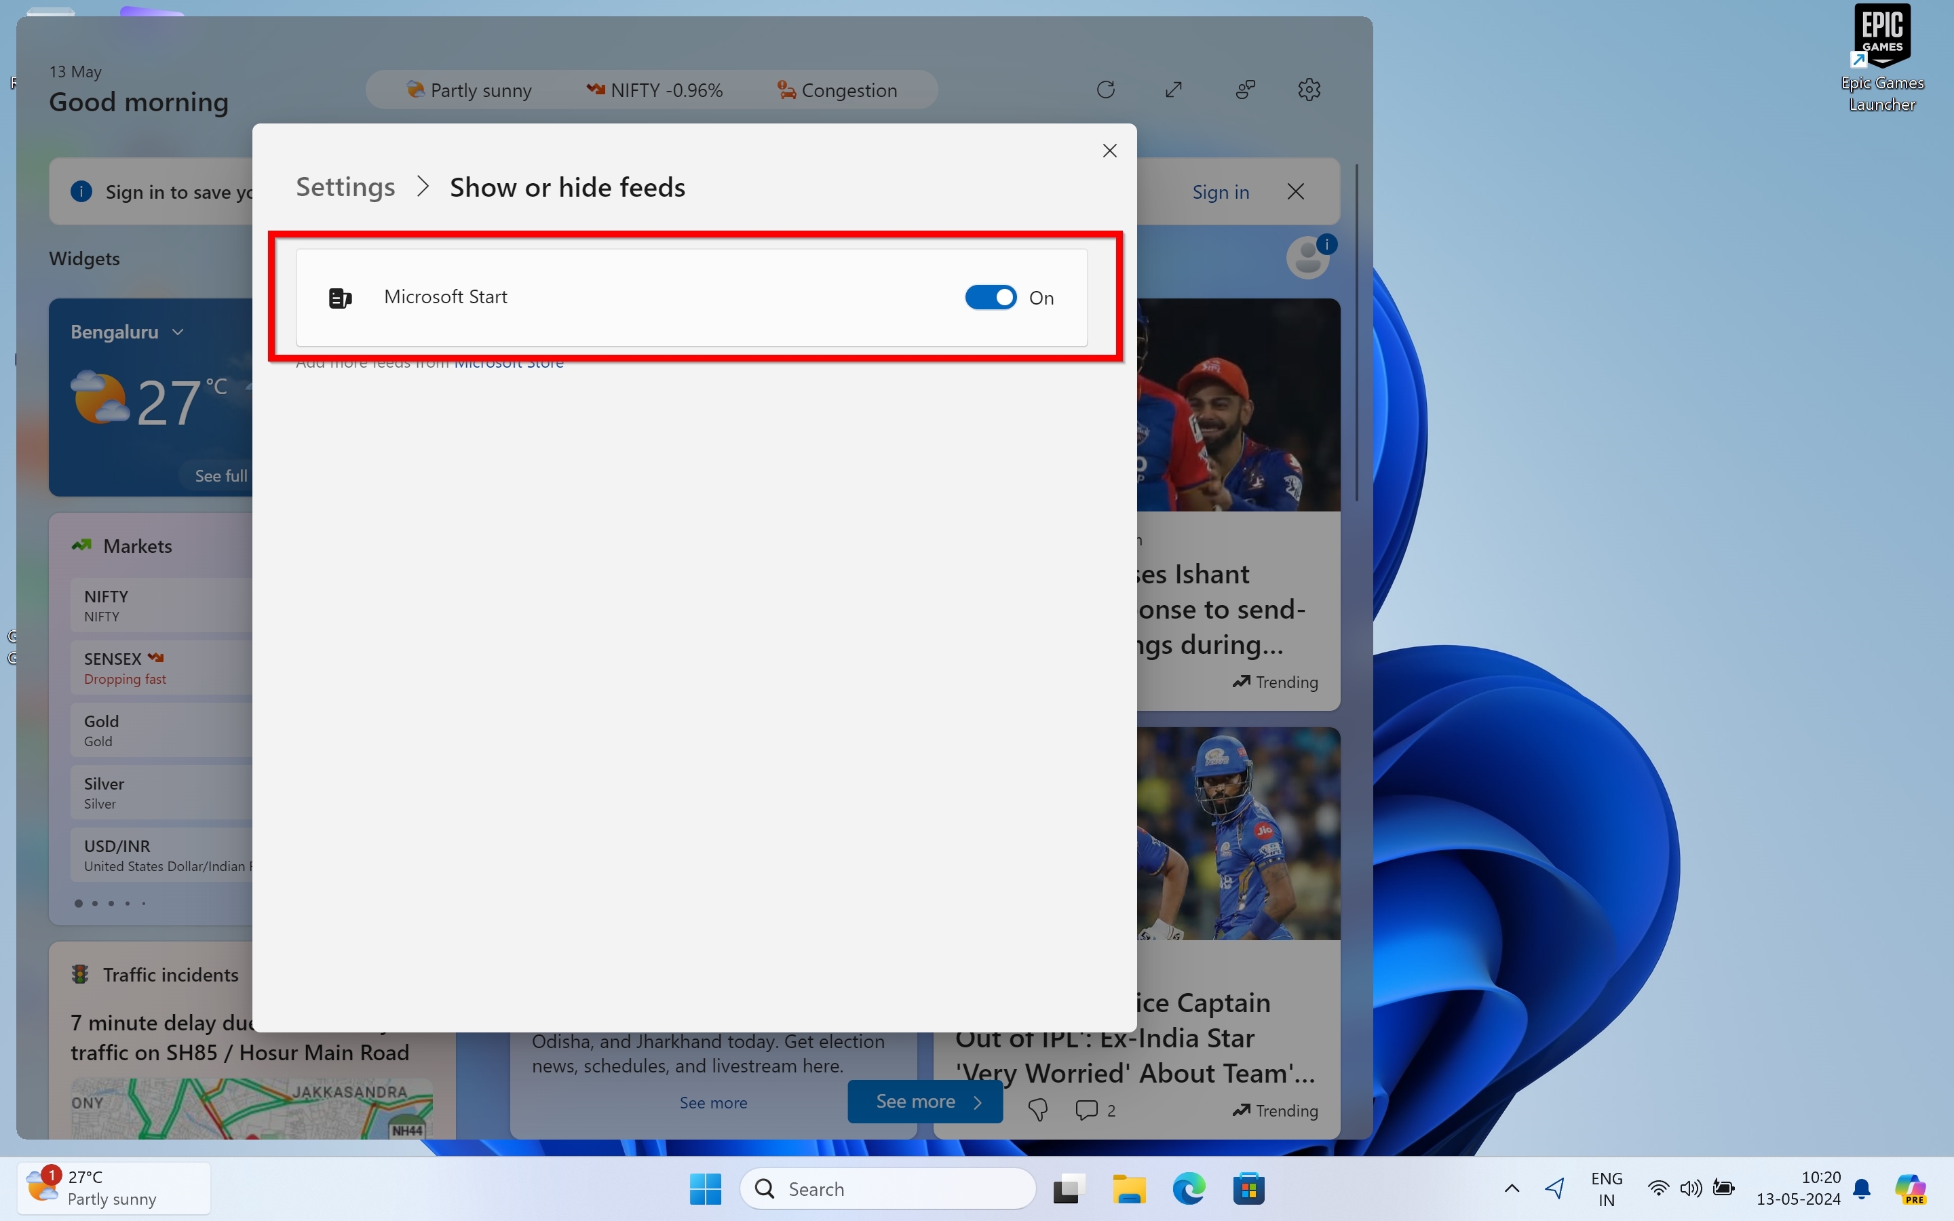Close the Show or hide feeds dialog

pyautogui.click(x=1109, y=151)
